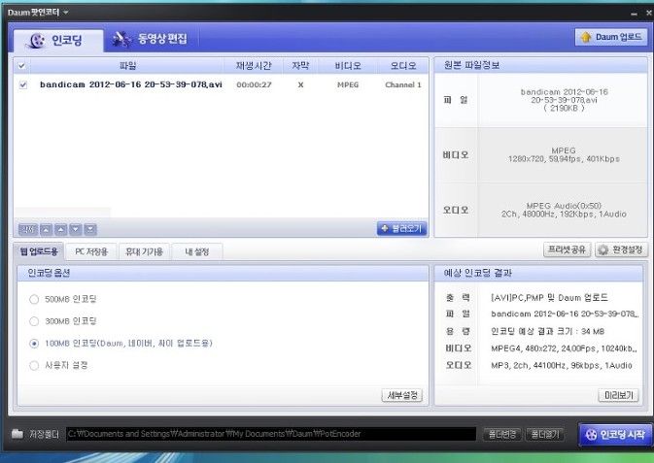Screen dimensions: 654x463
Task: Click the 오디오 column header in the file list
Action: [x=403, y=65]
